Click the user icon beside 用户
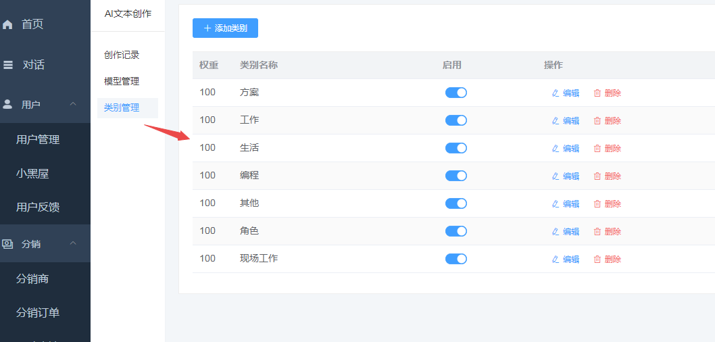The image size is (715, 342). tap(8, 105)
